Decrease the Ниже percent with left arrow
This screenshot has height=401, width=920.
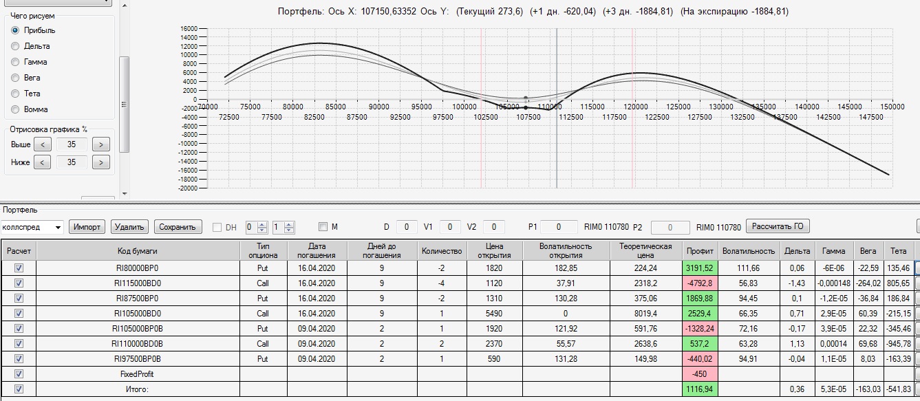(x=42, y=162)
